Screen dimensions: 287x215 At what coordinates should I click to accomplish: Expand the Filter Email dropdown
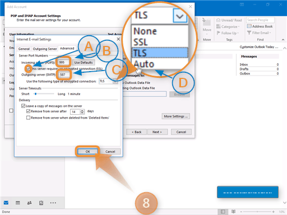[259, 33]
